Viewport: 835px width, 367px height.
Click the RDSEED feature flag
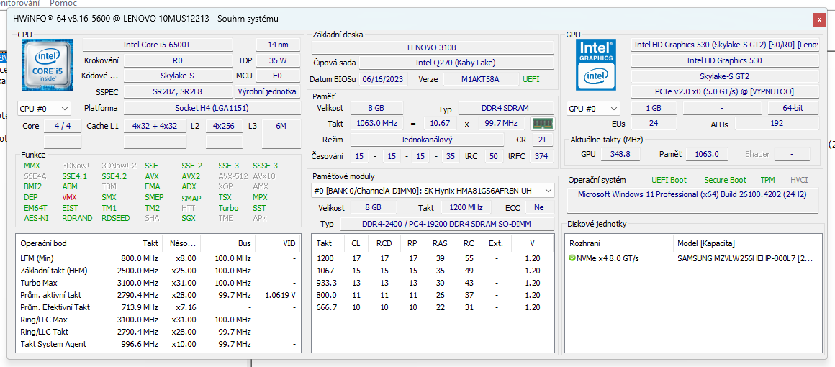(116, 218)
